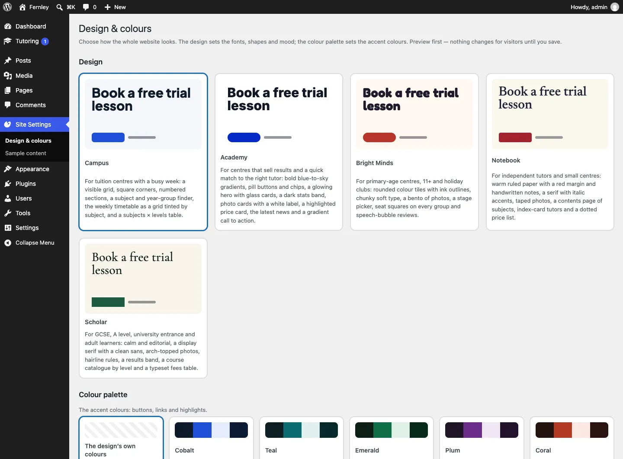Choose the Notebook design
This screenshot has height=459, width=623.
coord(550,152)
